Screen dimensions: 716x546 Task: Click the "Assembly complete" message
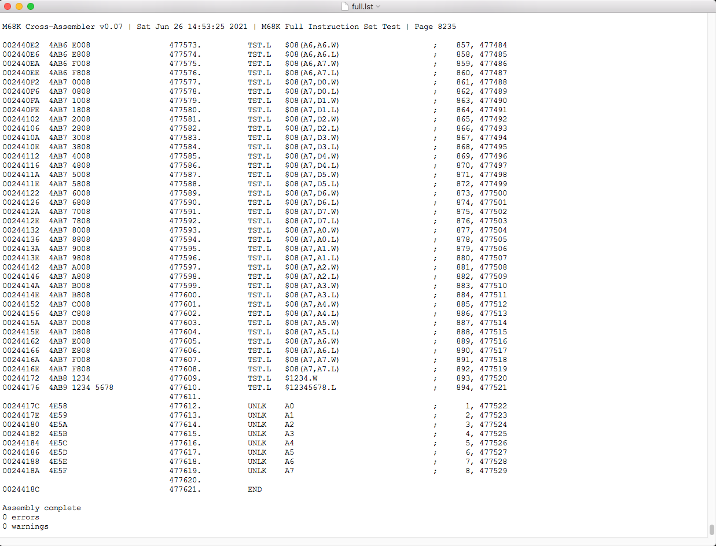pyautogui.click(x=42, y=508)
